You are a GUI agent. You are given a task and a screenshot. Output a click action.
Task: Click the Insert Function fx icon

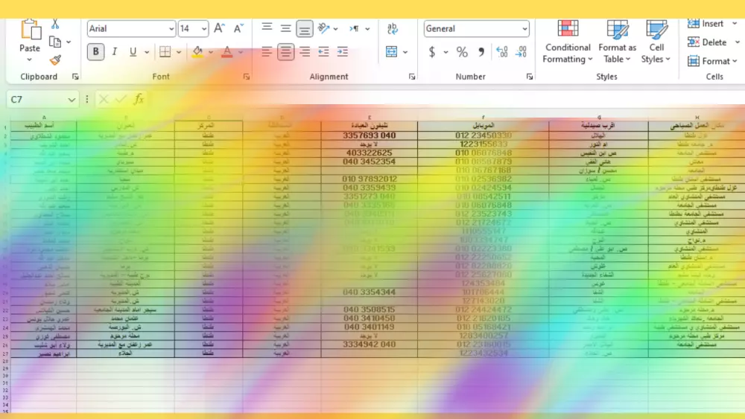(139, 99)
